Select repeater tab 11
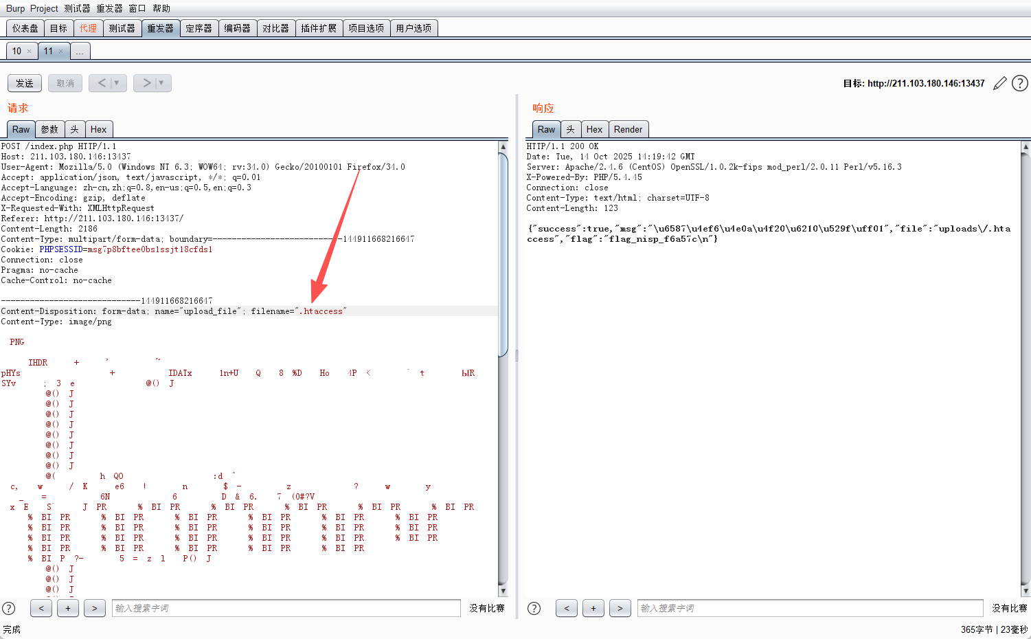The image size is (1031, 639). pyautogui.click(x=48, y=52)
